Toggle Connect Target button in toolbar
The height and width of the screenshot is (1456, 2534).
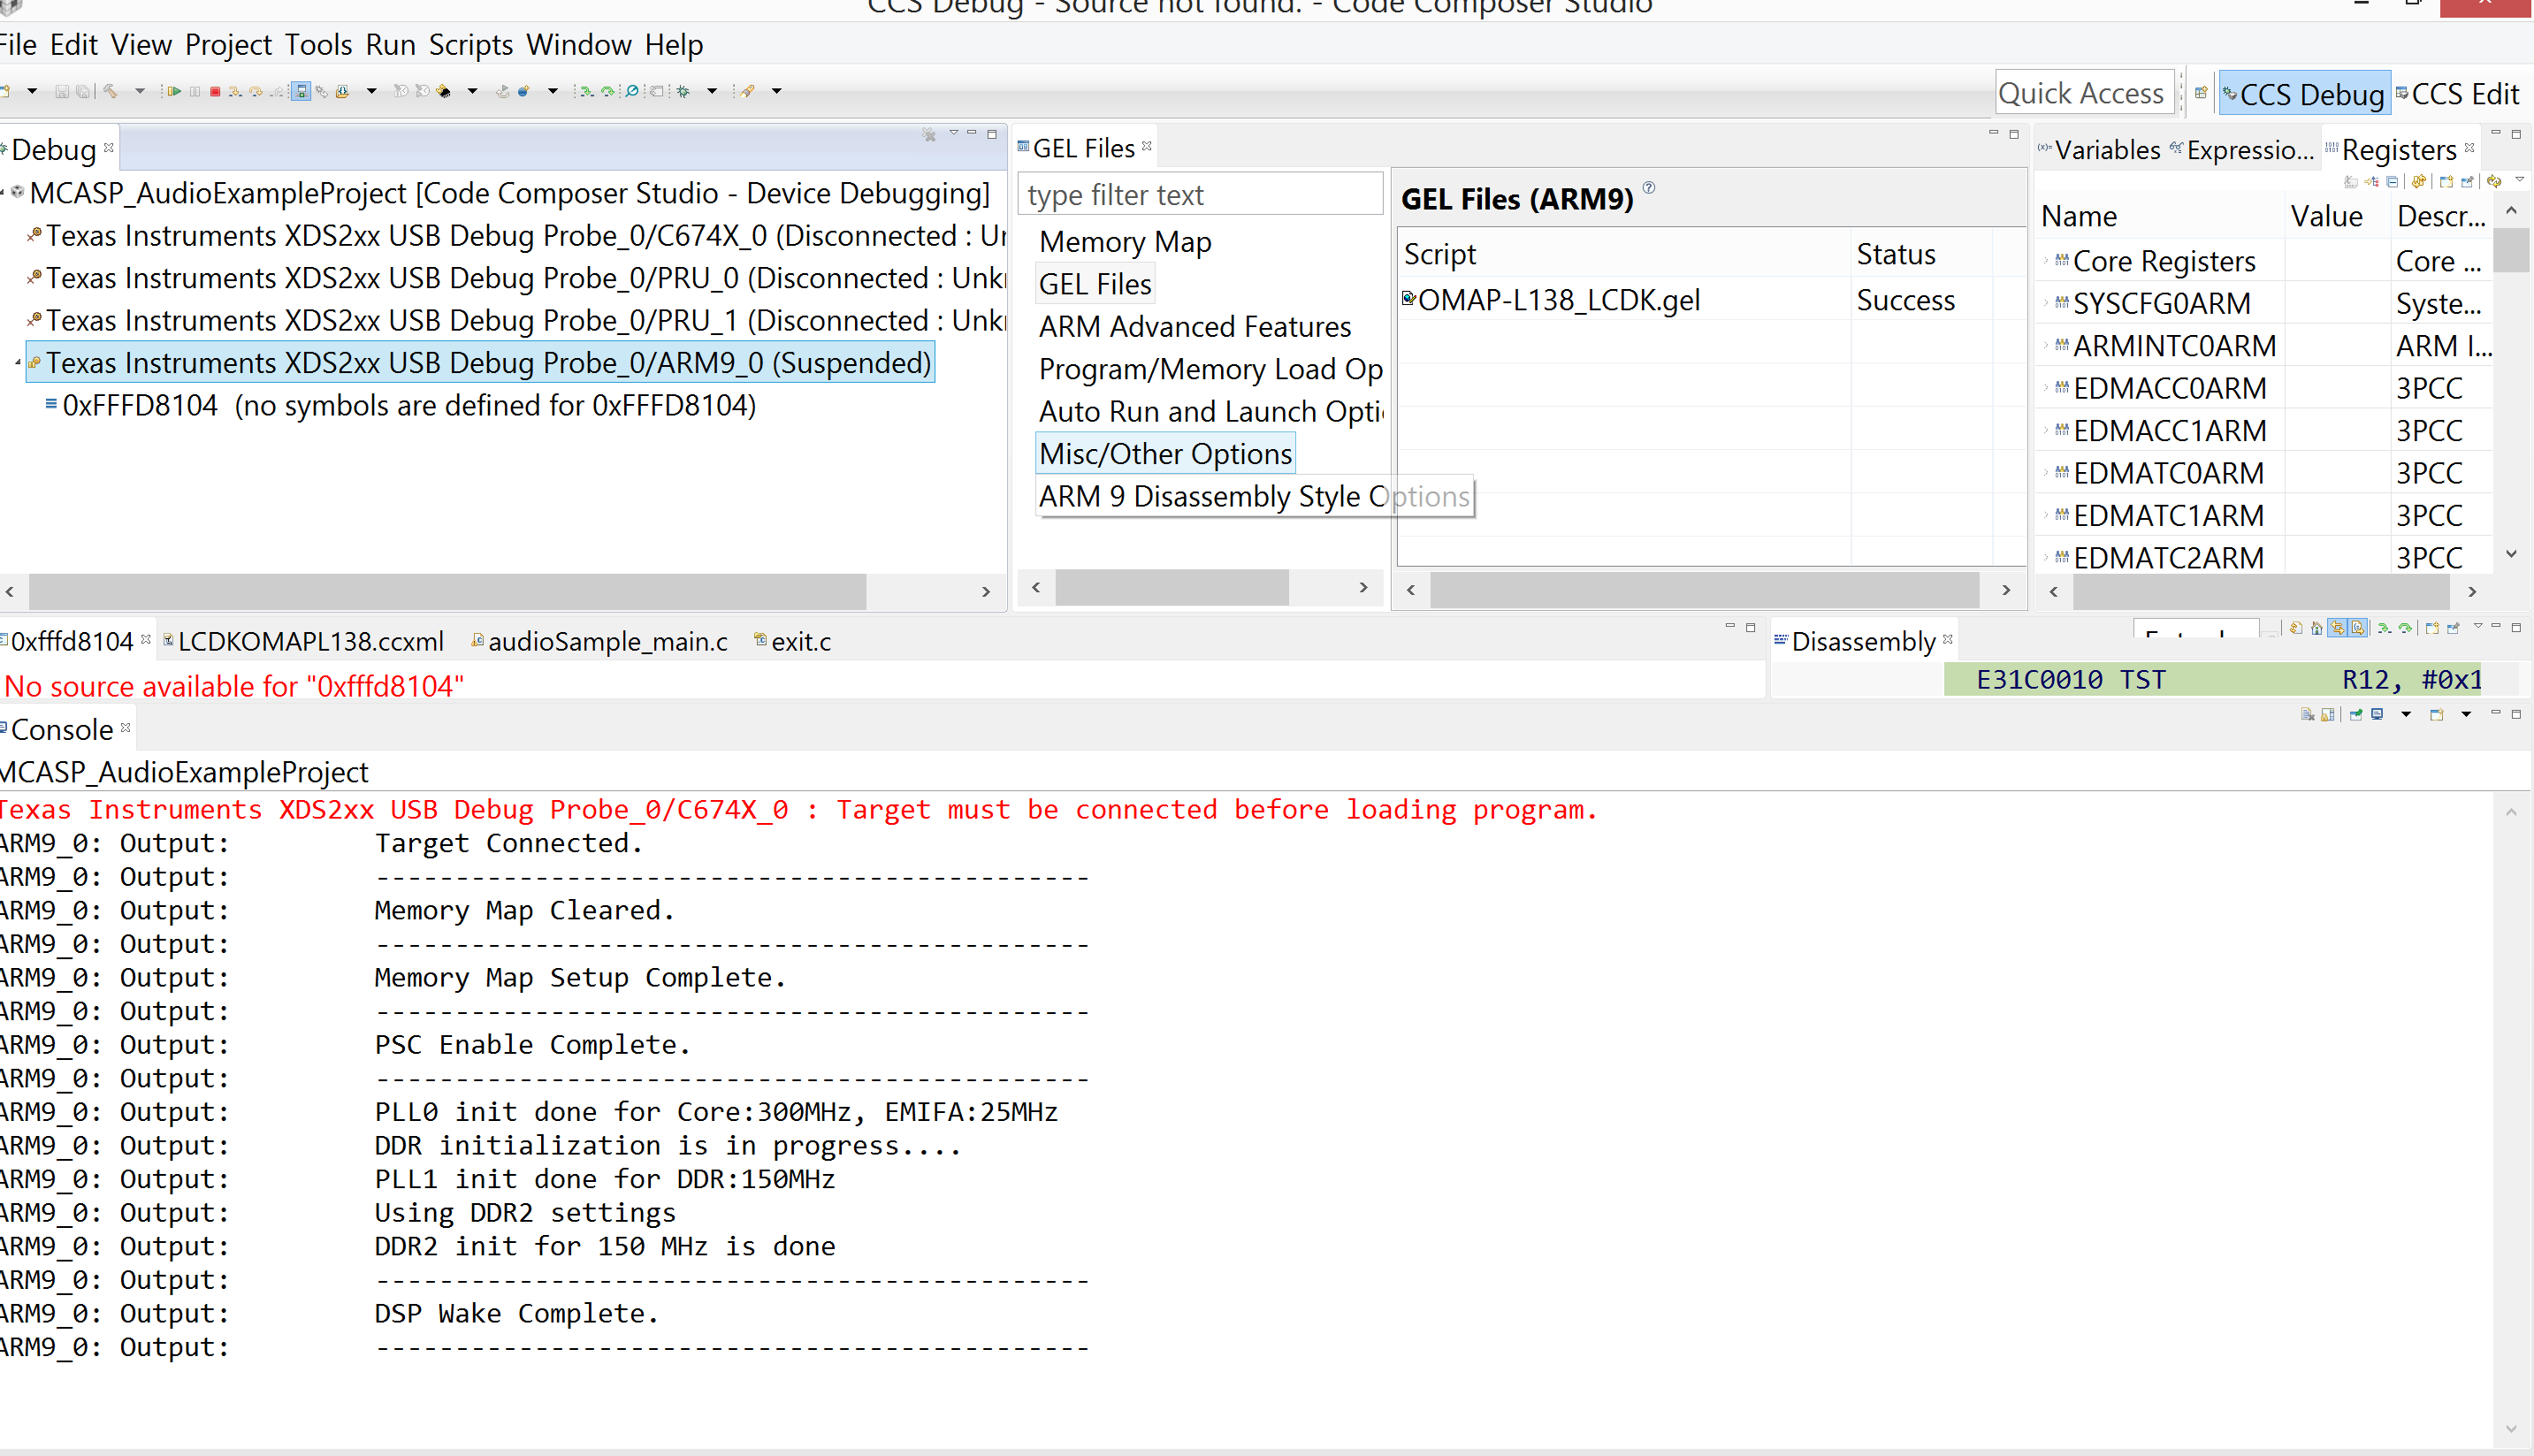click(301, 91)
